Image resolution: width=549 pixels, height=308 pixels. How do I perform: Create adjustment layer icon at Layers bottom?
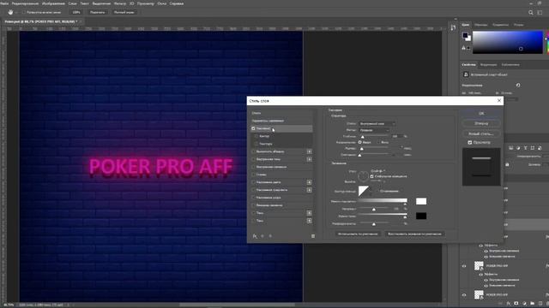click(x=524, y=304)
